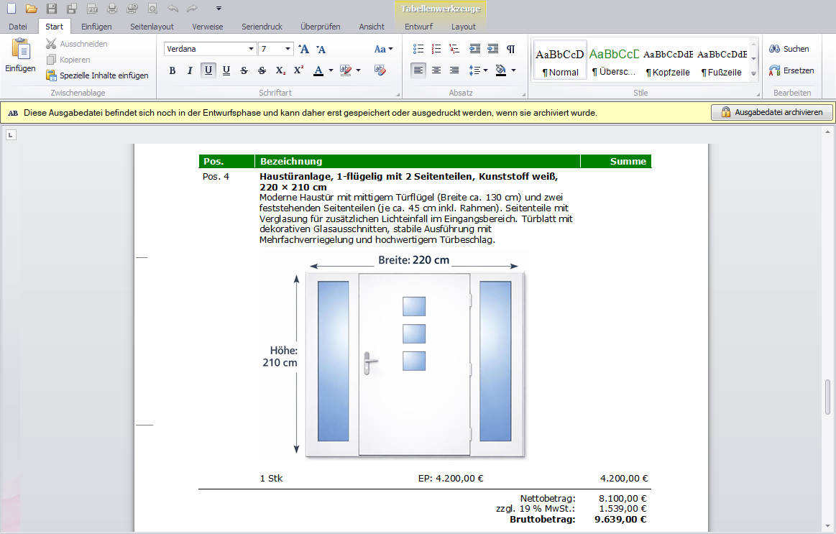The image size is (836, 534).
Task: Click the open folder icon
Action: (31, 9)
